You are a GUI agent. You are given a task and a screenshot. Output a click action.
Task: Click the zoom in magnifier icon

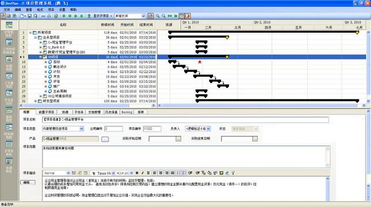157,16
